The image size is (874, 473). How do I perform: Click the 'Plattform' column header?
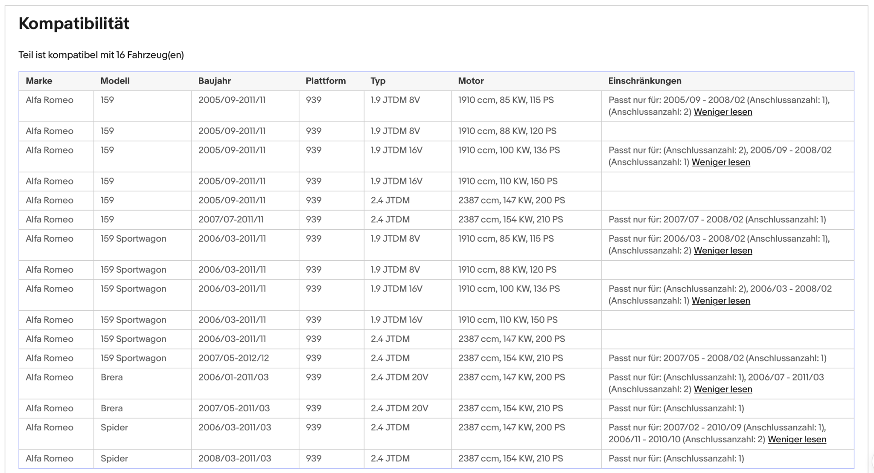[x=326, y=81]
